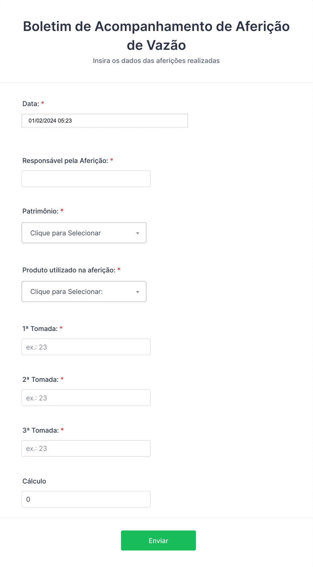Click the 1ª Tomada label
The width and height of the screenshot is (313, 567).
(40, 329)
